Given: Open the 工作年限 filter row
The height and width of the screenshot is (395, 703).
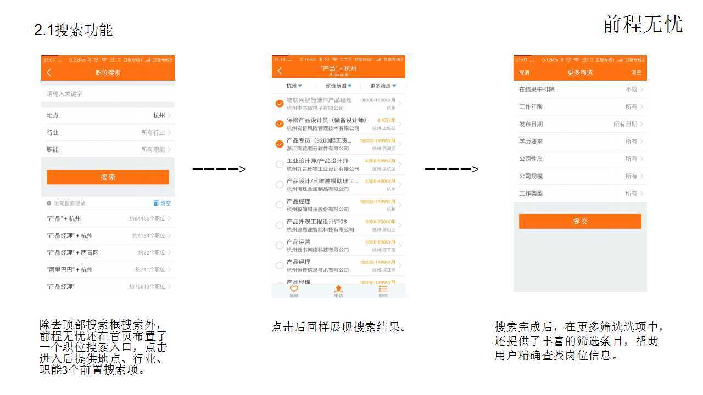Looking at the screenshot, I should tap(580, 107).
